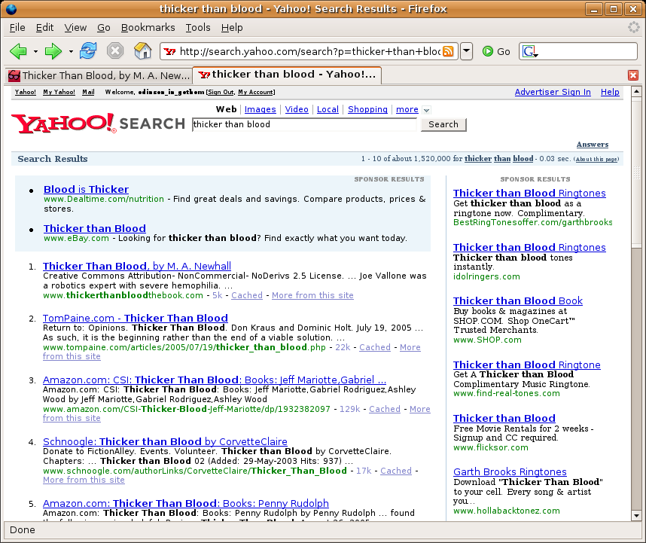The height and width of the screenshot is (543, 646).
Task: Focus the browser address bar
Action: point(309,51)
